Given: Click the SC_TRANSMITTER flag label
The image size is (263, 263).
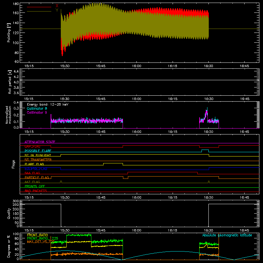Looking at the screenshot, I should 38,160.
